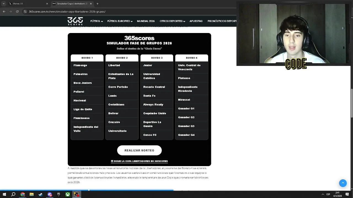Expand the FÚTBOL EUROPEO menu dropdown
The width and height of the screenshot is (353, 198).
click(x=120, y=21)
